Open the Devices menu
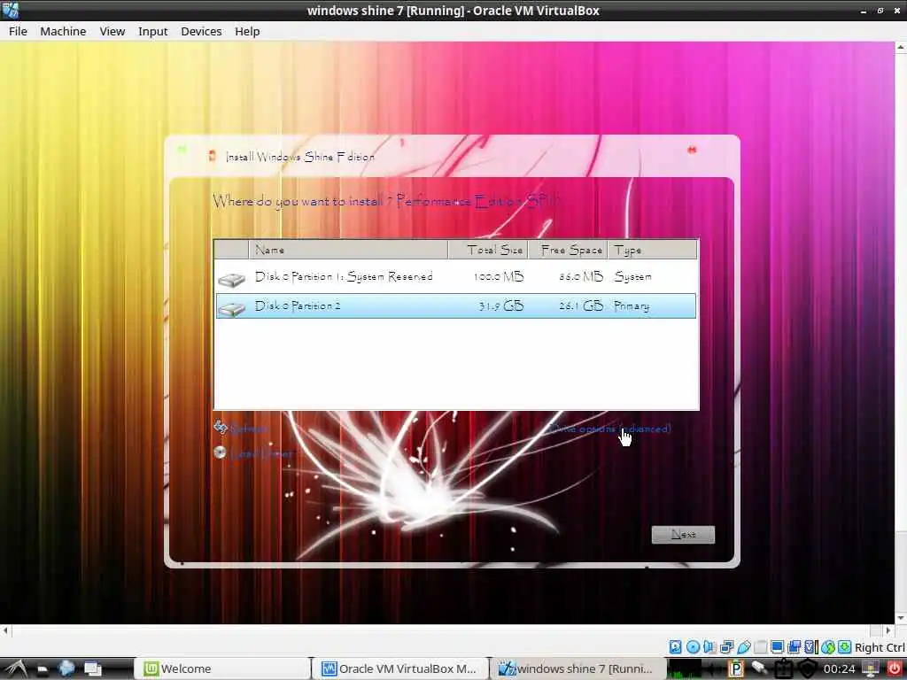 201,31
